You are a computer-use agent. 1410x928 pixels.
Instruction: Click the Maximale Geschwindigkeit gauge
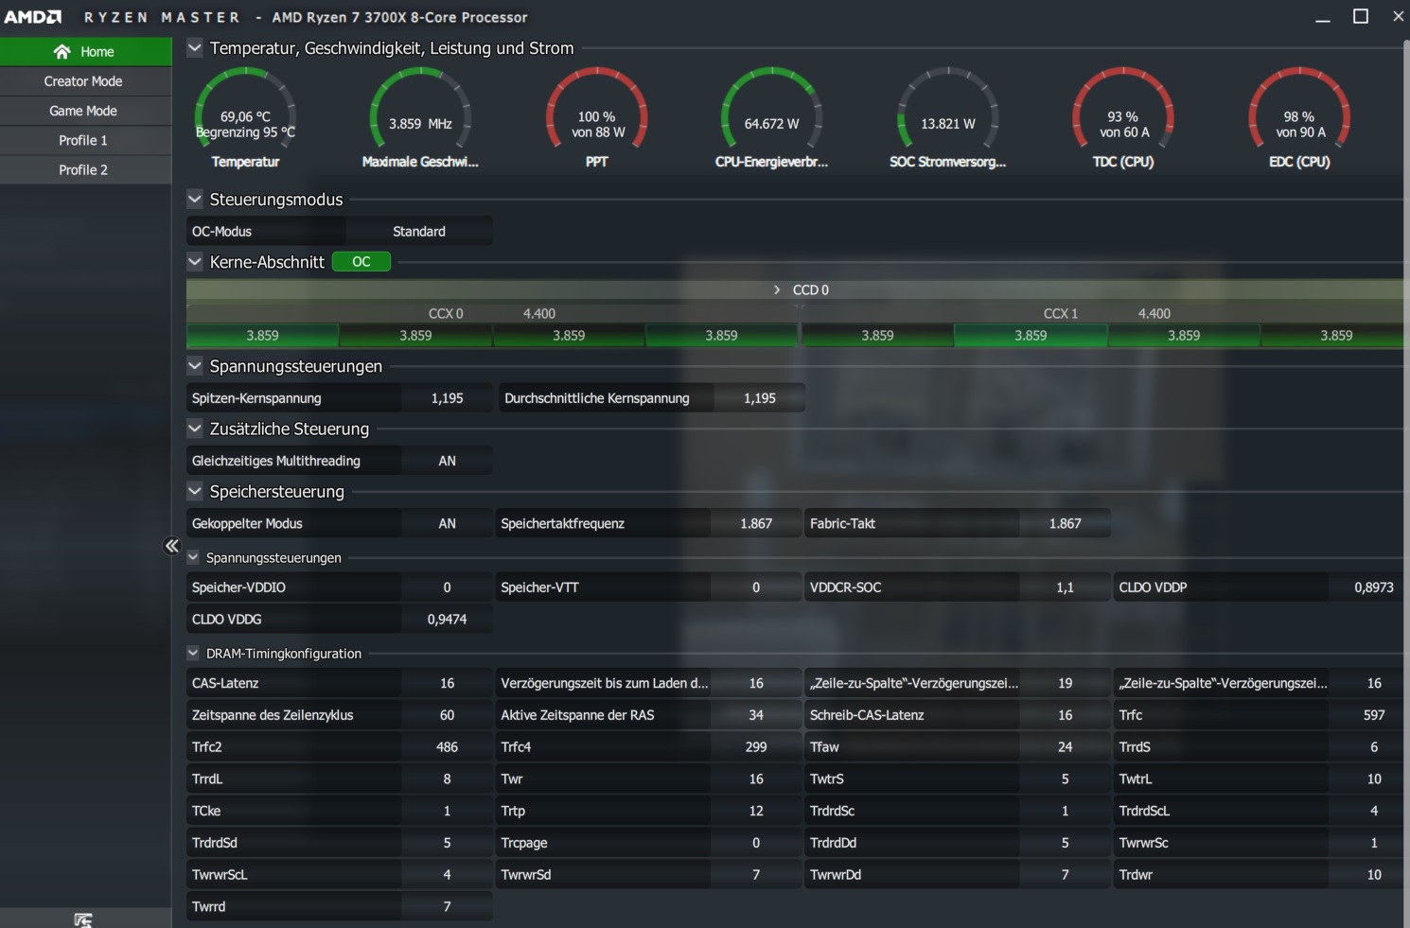(420, 118)
